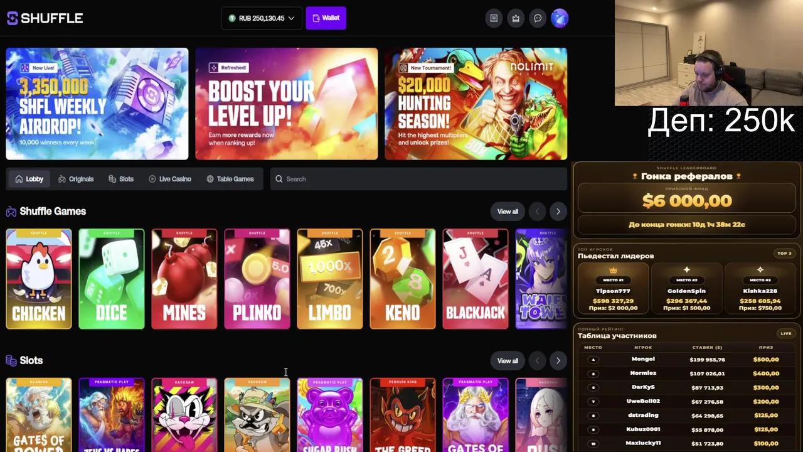Switch to the Live Casino tab
The width and height of the screenshot is (803, 452).
(x=170, y=179)
